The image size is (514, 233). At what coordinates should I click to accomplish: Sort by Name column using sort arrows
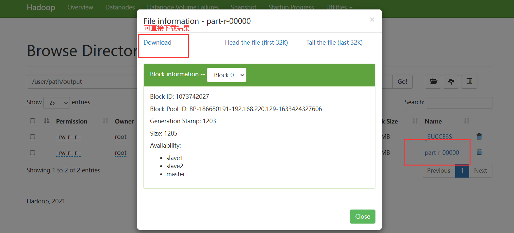coord(467,121)
